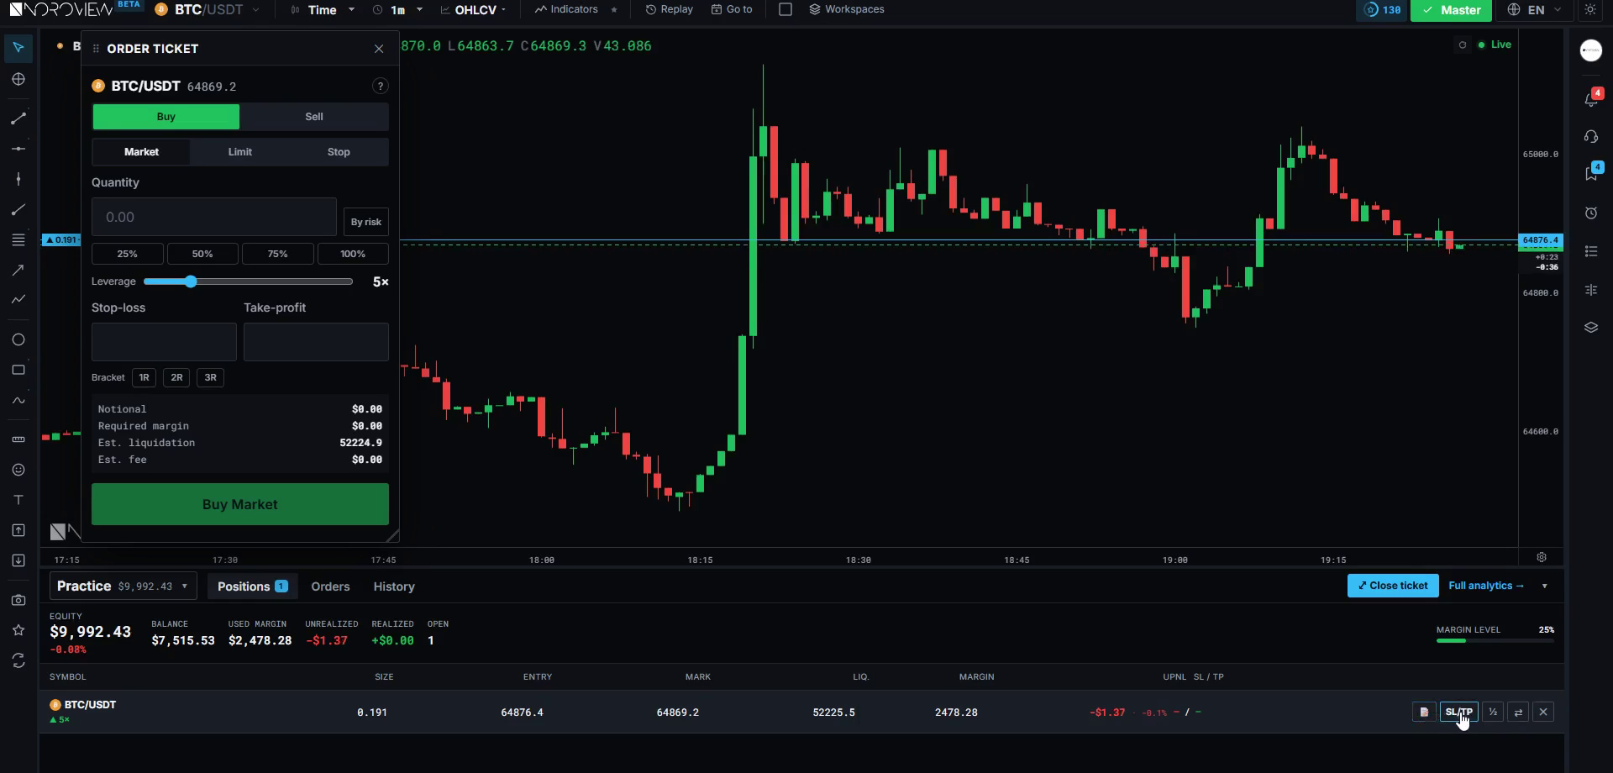Switch to the Stop order tab
1613x773 pixels.
click(x=339, y=152)
